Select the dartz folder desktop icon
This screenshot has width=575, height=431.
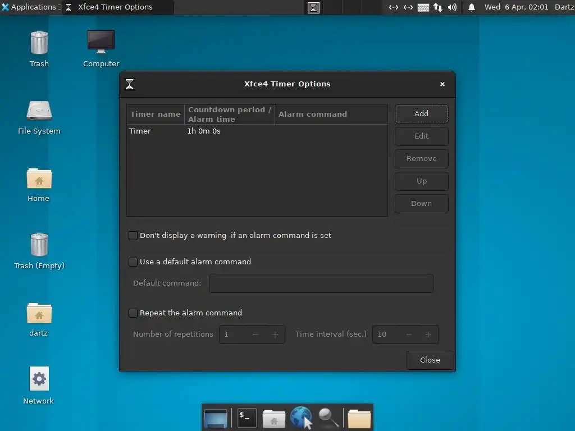point(39,319)
